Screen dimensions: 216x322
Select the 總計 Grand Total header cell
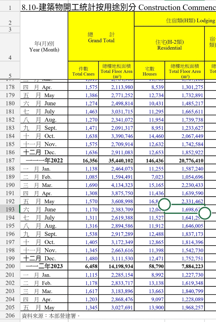pos(101,36)
